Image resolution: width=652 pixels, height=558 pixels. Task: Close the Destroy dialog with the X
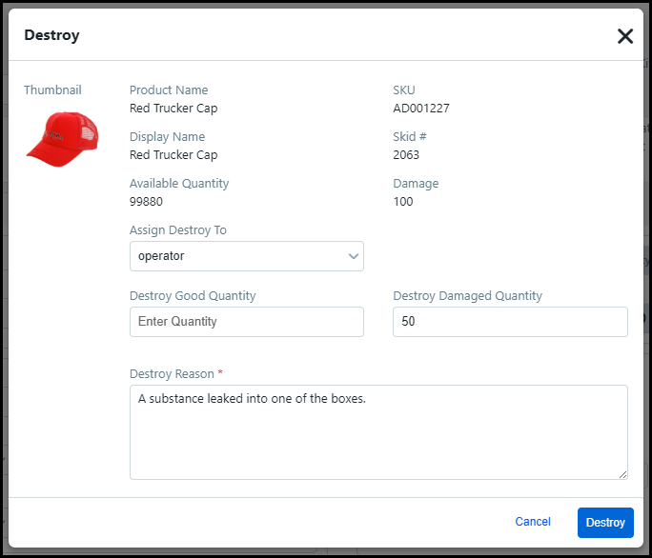[x=625, y=36]
